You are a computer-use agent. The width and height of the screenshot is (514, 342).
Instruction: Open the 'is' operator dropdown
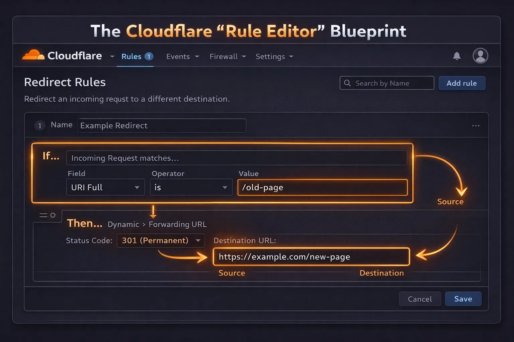click(x=191, y=187)
